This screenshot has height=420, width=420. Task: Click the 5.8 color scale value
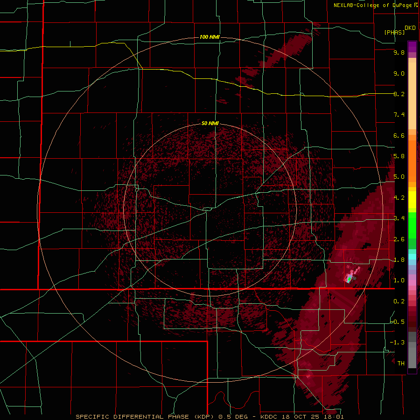pos(399,156)
